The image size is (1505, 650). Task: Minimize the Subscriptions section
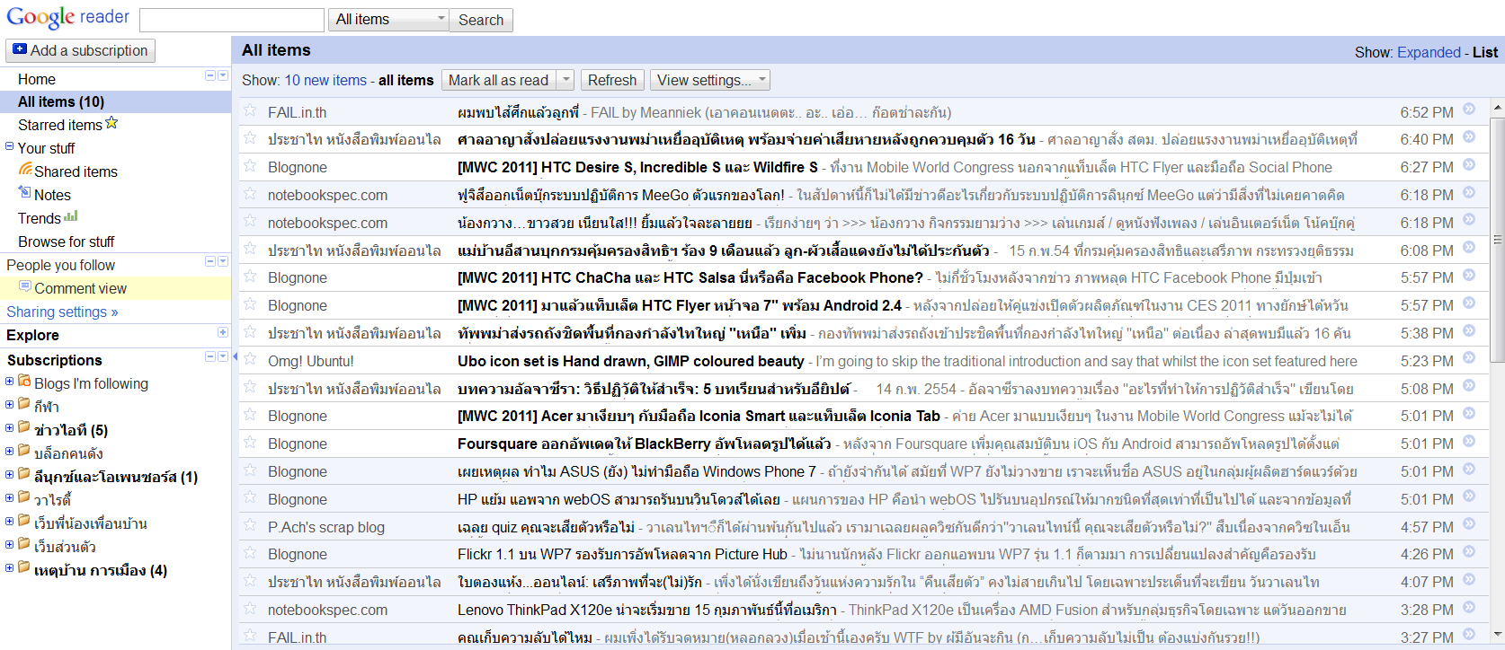click(x=210, y=356)
